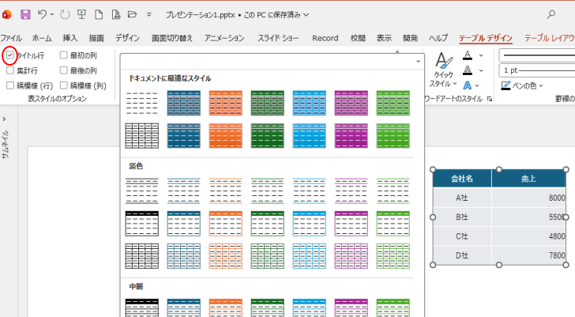Pick the black header outlined style under 淡色

(142, 224)
